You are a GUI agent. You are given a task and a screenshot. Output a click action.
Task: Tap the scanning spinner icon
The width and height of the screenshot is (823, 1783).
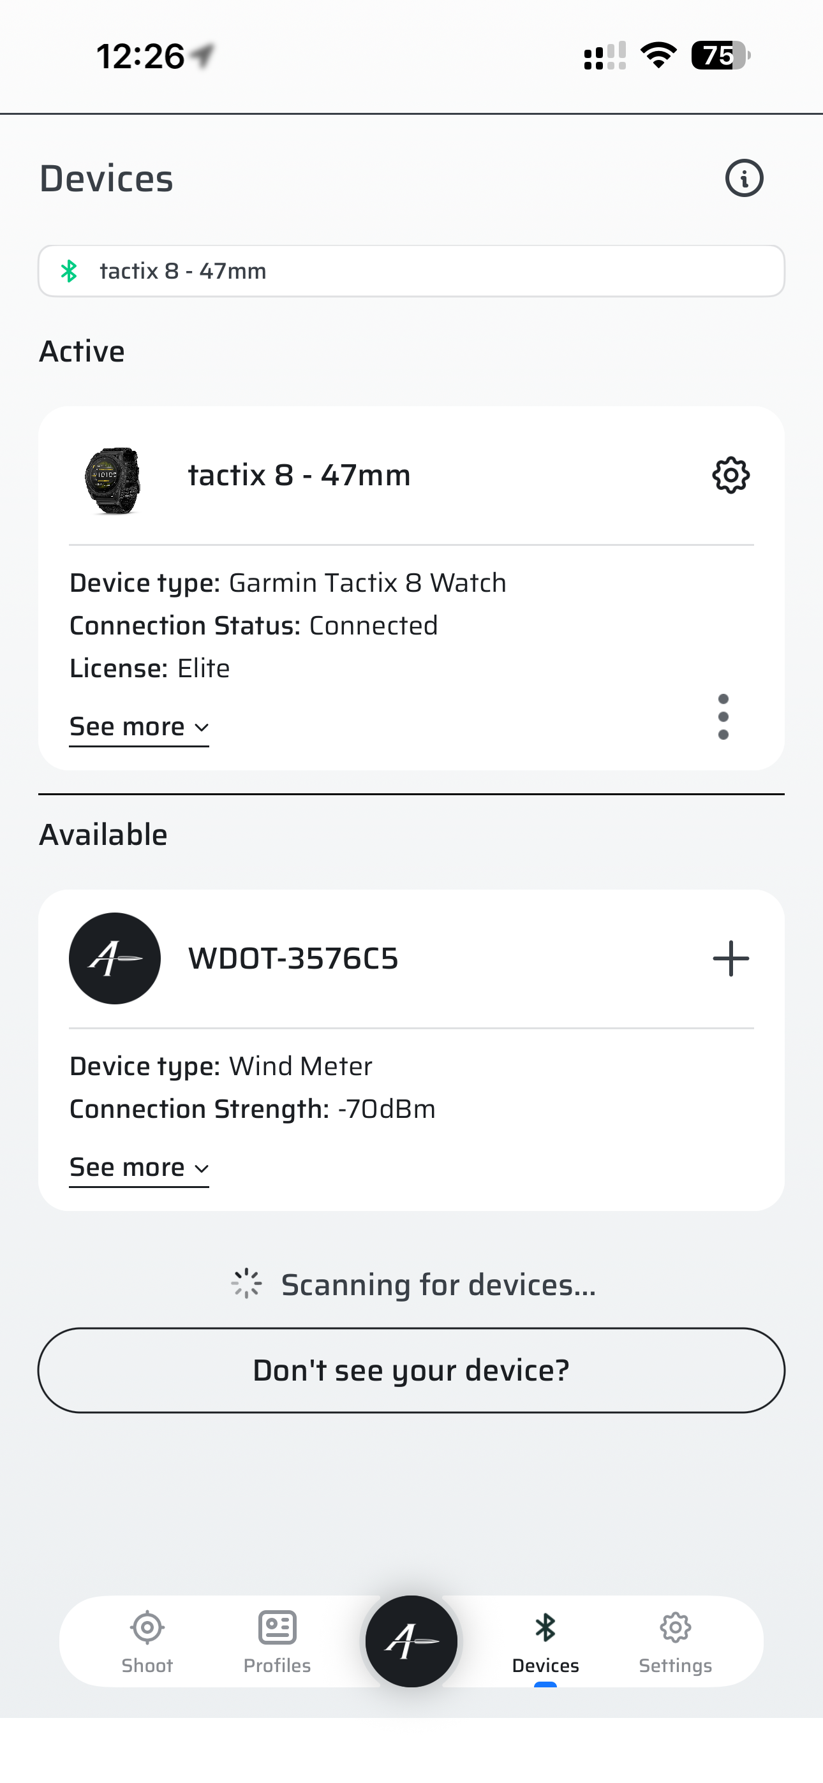point(247,1284)
